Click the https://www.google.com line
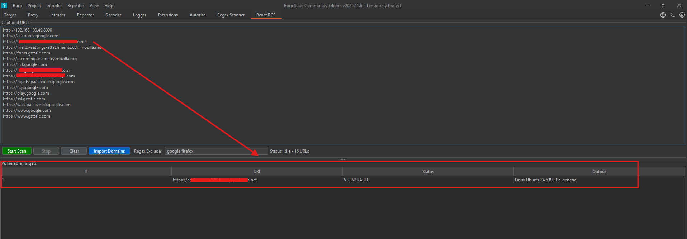 coord(27,110)
